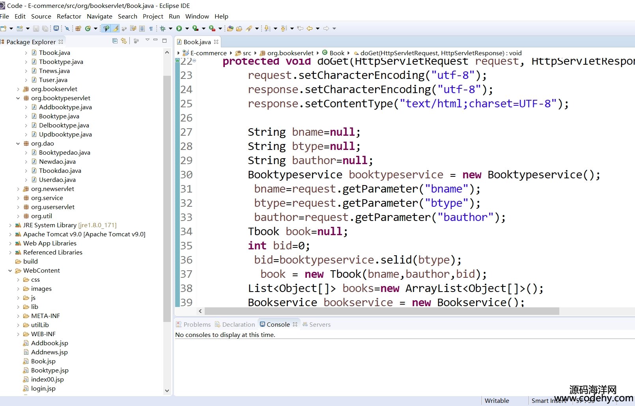Switch to the Problems tab
635x406 pixels.
tap(193, 324)
